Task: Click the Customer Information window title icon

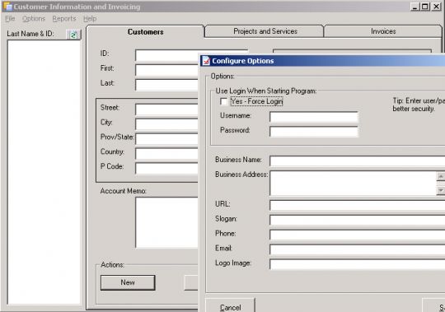Action: pos(7,7)
